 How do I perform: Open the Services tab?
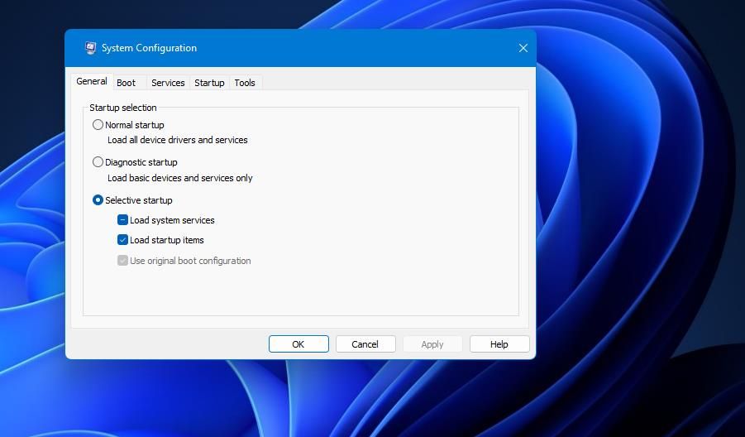[168, 83]
